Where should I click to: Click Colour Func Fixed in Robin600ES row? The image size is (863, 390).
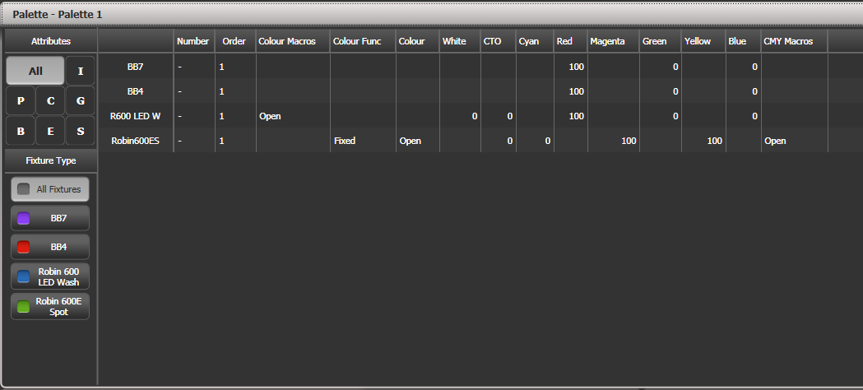pos(345,141)
